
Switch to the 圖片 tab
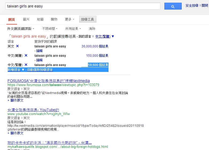26,19
